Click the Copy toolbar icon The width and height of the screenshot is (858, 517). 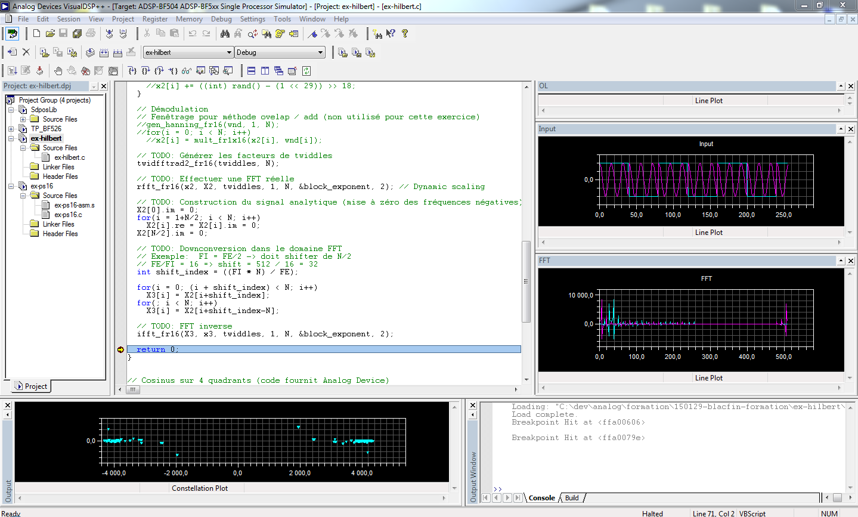pos(160,33)
